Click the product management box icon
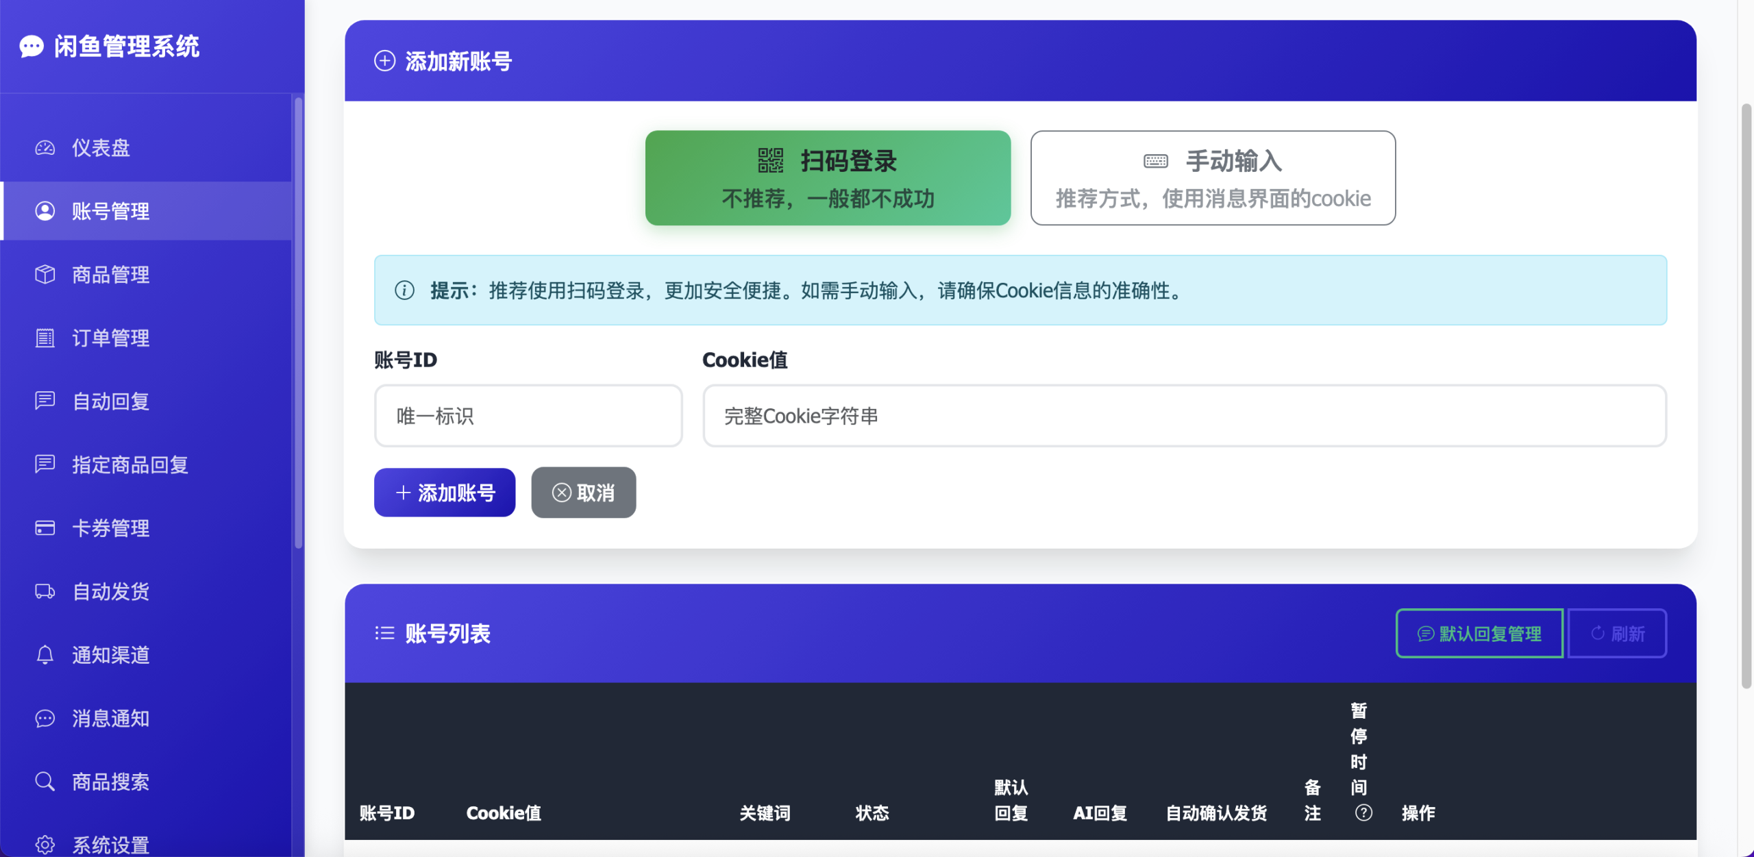The image size is (1754, 857). click(45, 275)
